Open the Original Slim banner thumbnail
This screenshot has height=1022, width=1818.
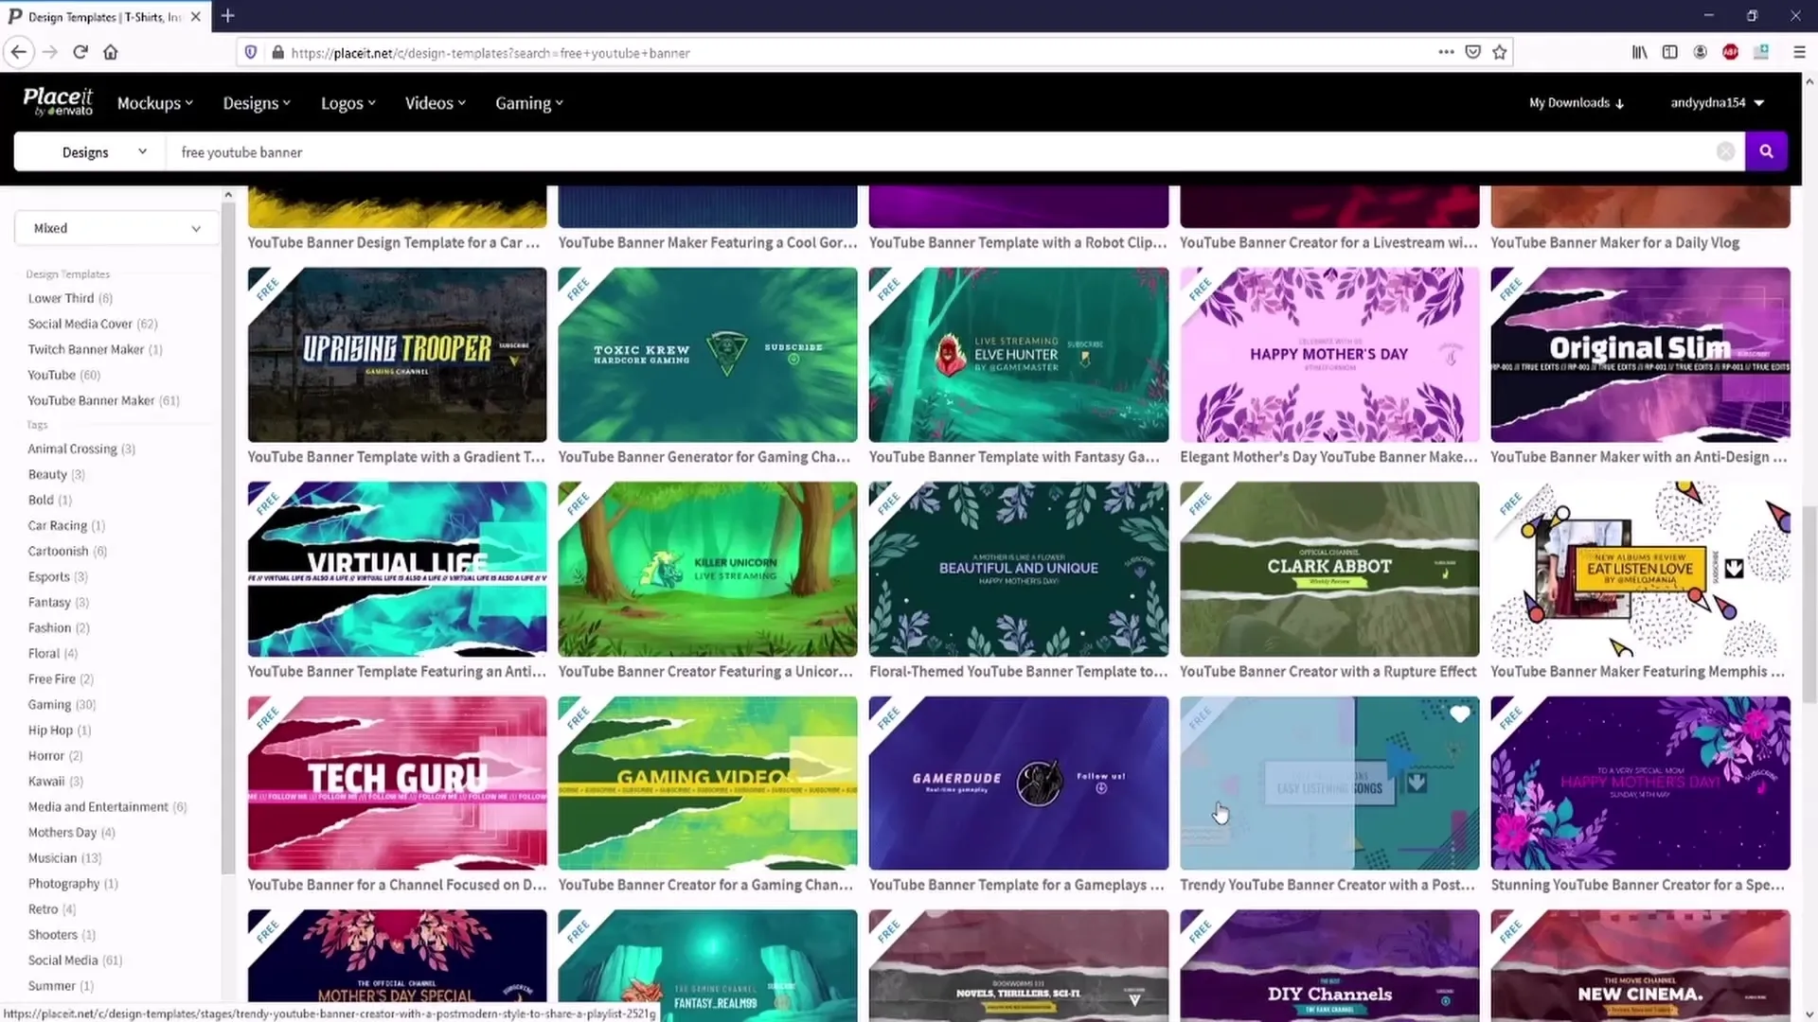click(x=1640, y=354)
